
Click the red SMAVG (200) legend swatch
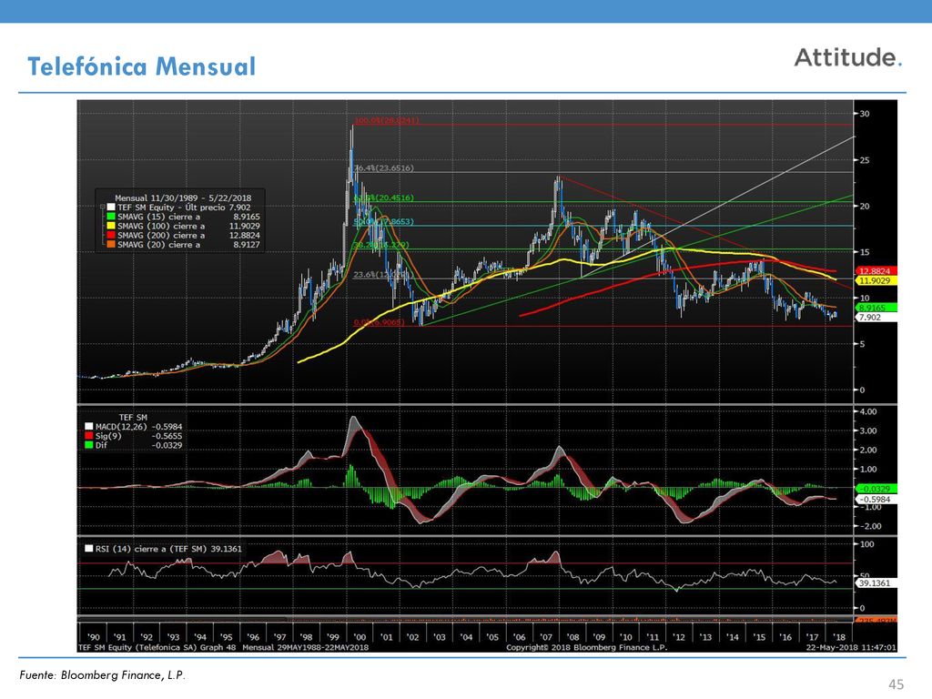pos(110,236)
